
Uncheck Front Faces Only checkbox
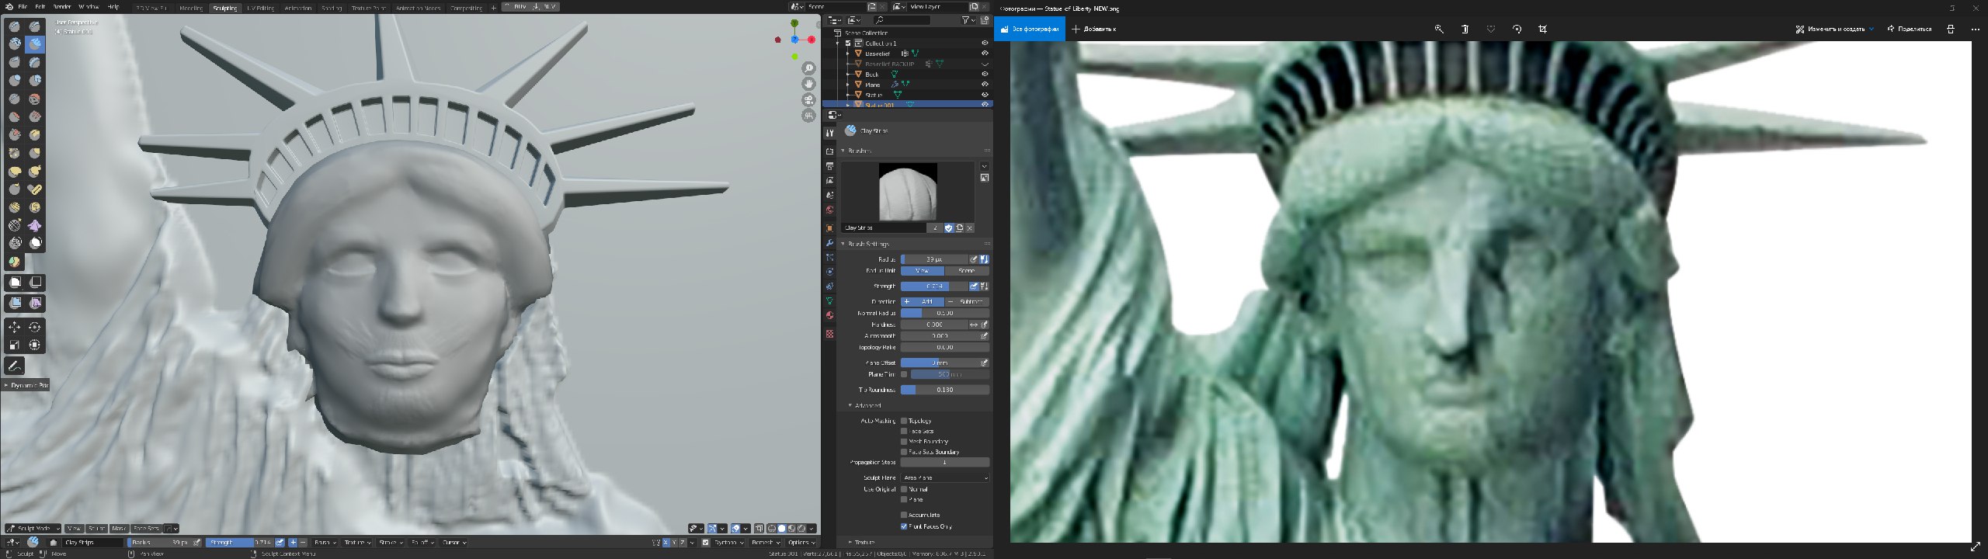[x=904, y=526]
